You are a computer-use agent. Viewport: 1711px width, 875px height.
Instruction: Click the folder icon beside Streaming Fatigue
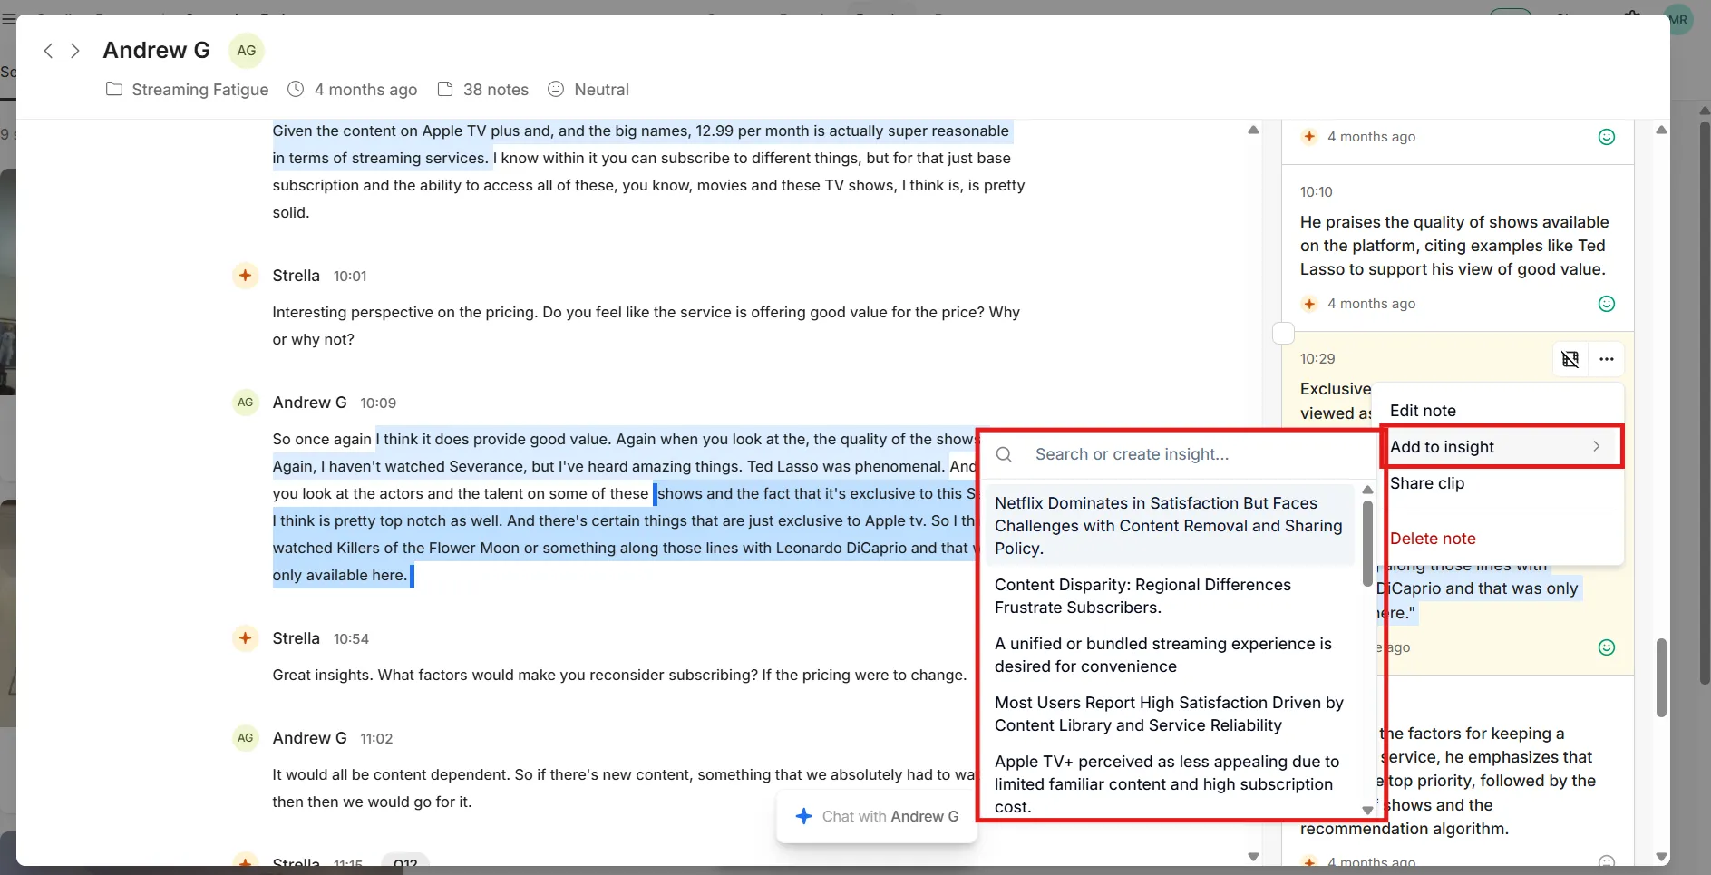tap(114, 89)
